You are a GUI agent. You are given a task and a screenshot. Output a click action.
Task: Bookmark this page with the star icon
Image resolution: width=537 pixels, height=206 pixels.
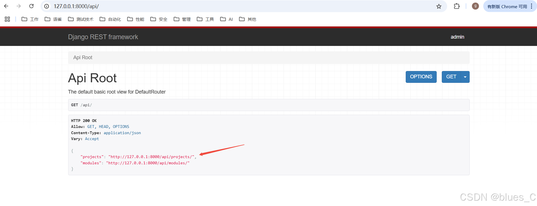[439, 6]
